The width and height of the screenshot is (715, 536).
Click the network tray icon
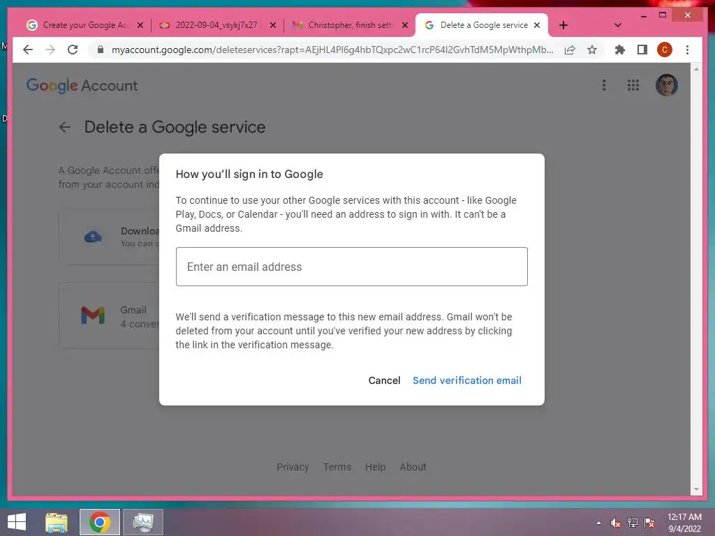[x=632, y=523]
